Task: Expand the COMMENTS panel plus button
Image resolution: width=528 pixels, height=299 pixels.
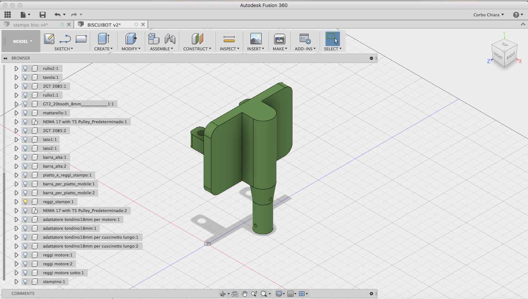Action: click(x=371, y=293)
